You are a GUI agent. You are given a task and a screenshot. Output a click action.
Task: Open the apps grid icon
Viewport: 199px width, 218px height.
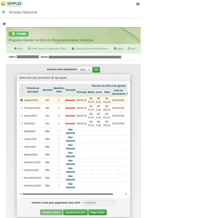[x=138, y=4]
